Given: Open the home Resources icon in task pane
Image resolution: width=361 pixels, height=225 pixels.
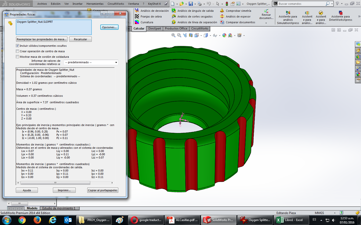Looking at the screenshot, I should (358, 50).
